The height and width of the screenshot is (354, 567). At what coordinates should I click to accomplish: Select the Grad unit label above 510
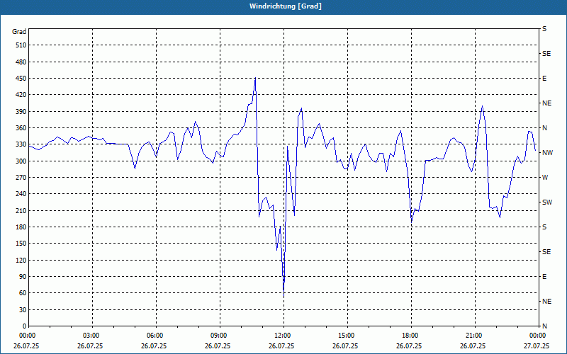[x=19, y=32]
